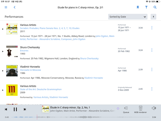
Task: Open more options for 2:45 performance
Action: click(152, 89)
